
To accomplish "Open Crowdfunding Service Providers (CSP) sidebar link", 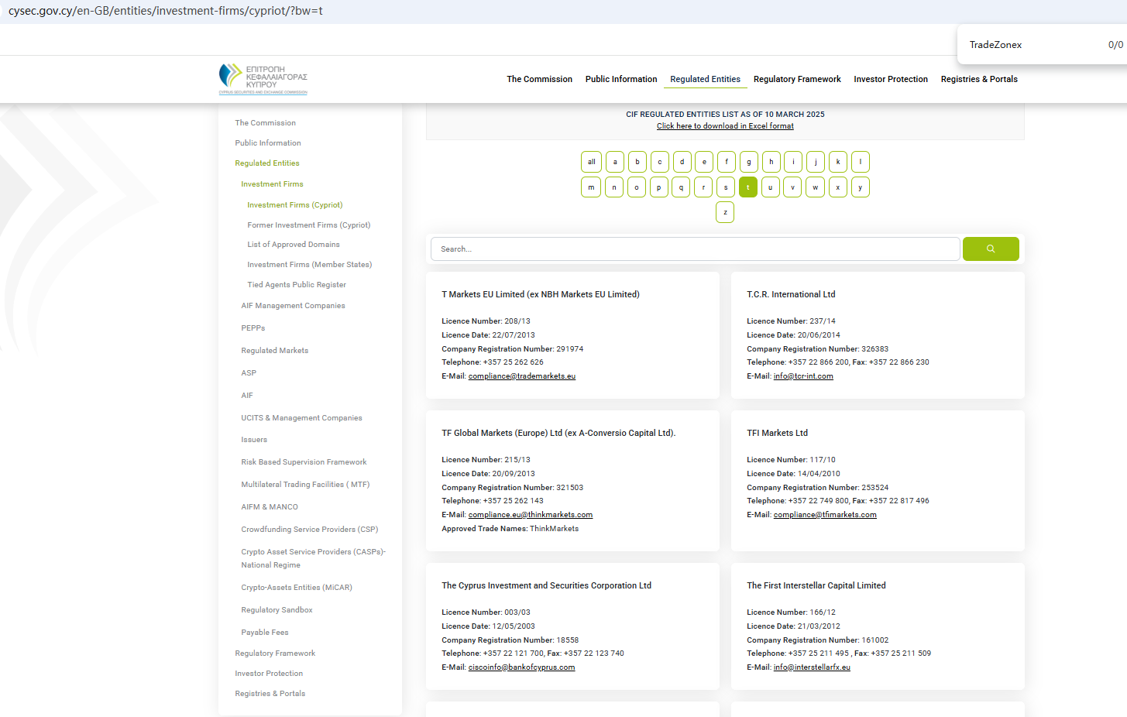I will point(309,530).
